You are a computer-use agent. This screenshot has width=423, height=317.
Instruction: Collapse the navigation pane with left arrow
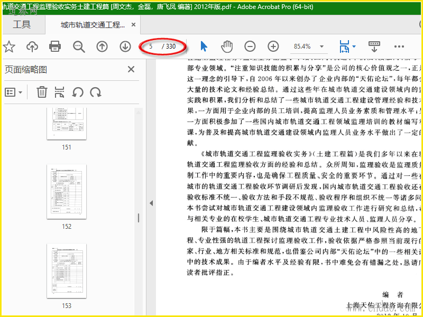[151, 203]
